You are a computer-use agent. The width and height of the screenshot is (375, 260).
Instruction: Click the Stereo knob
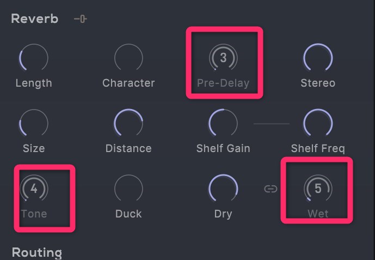click(x=318, y=58)
